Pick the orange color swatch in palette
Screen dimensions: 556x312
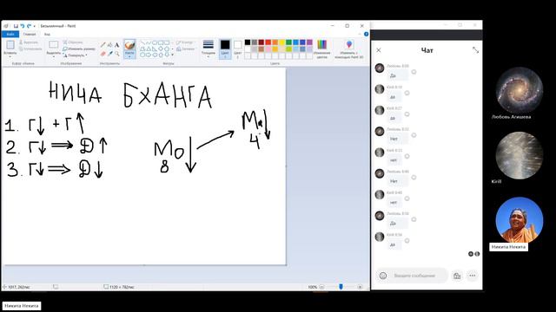[x=275, y=42]
